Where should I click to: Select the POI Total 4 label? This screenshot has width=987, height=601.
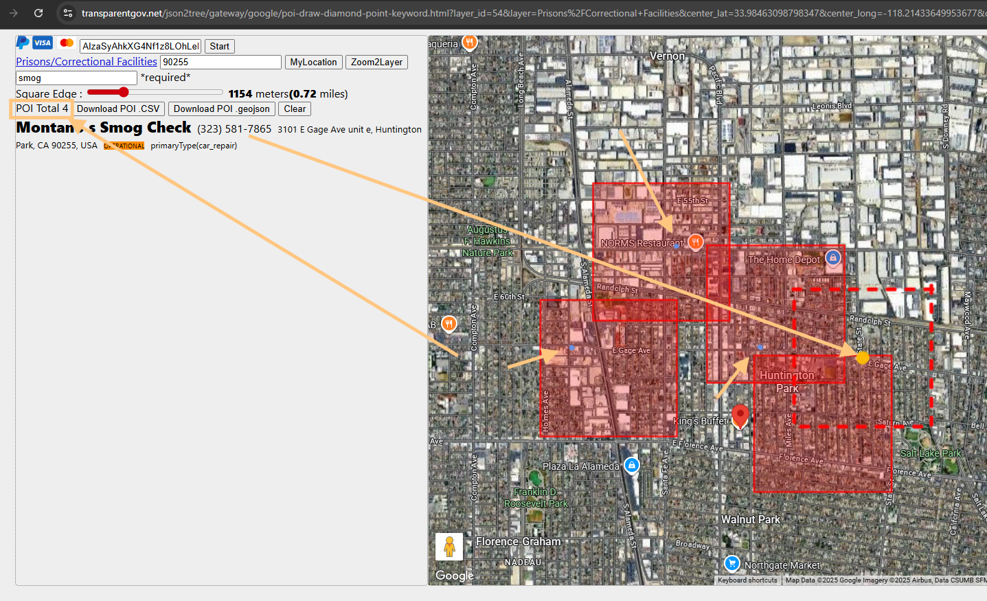tap(42, 109)
